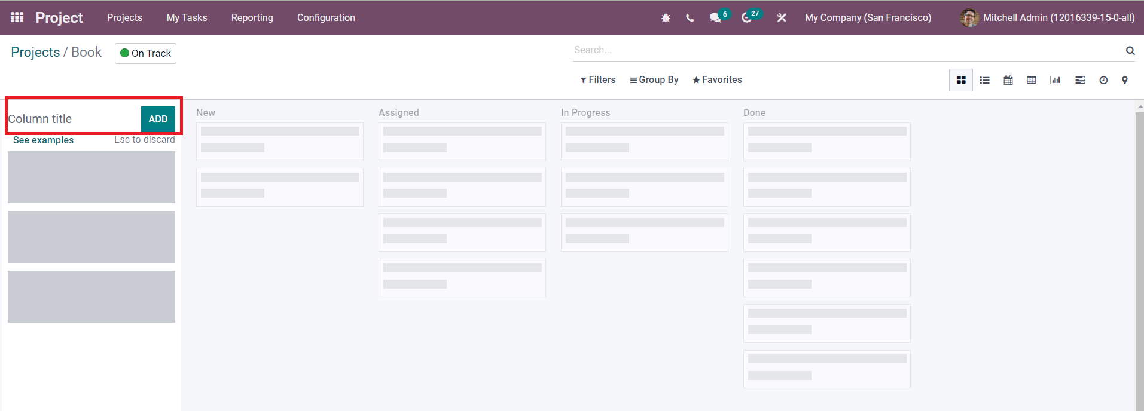Open the phone VoIP icon
Screen dimensions: 1144x411
[x=690, y=18]
